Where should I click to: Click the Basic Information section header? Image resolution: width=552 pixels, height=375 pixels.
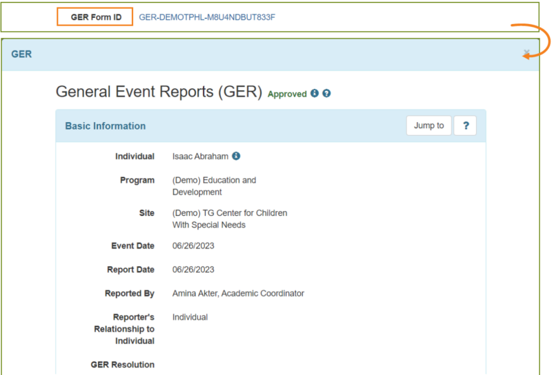(x=106, y=126)
